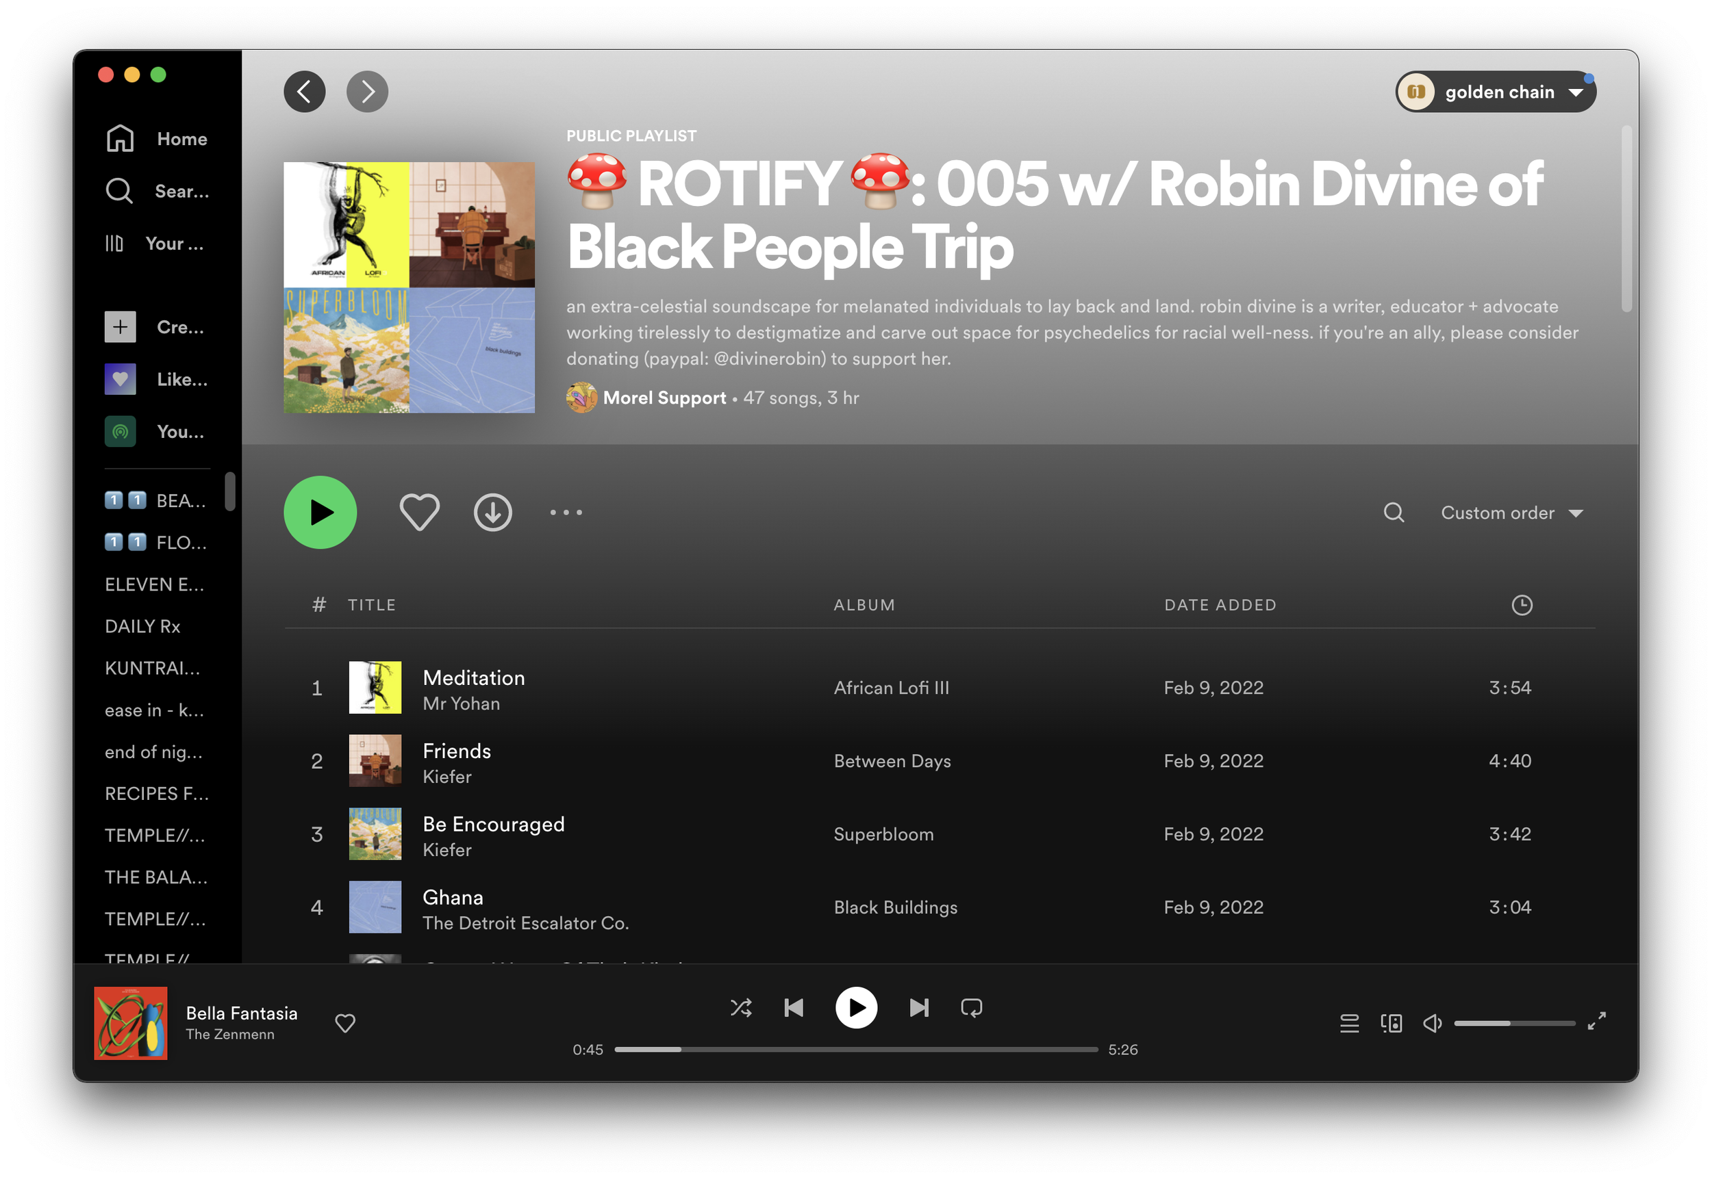The height and width of the screenshot is (1179, 1712).
Task: Click the Meditation track cover thumbnail
Action: pos(375,687)
